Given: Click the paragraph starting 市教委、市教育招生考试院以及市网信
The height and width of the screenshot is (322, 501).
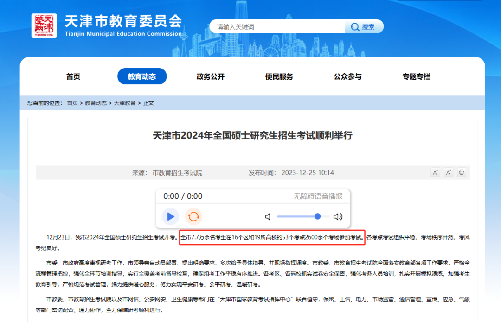Looking at the screenshot, I should 252,305.
